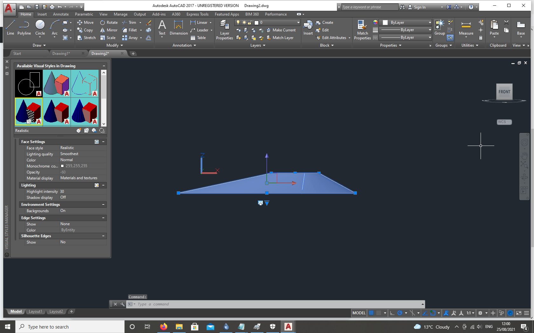The width and height of the screenshot is (534, 333).
Task: Activate the Move tool
Action: tap(85, 22)
